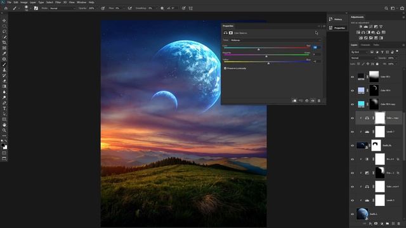
Task: Click the Yellow-Blue slider handle
Action: click(268, 63)
